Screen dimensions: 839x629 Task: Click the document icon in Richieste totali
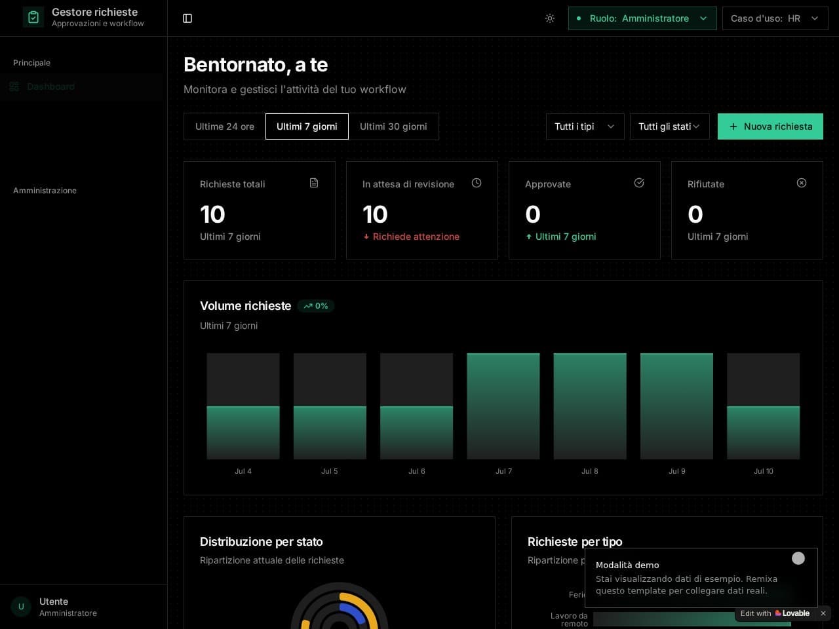click(314, 183)
